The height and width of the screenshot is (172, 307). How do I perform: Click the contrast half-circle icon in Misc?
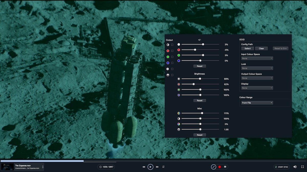179,119
